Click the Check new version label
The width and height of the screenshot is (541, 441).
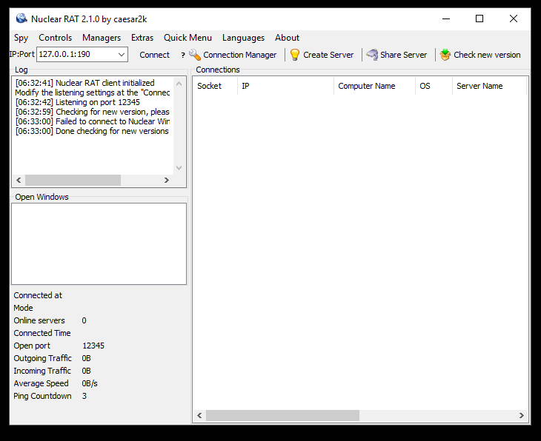(x=487, y=55)
